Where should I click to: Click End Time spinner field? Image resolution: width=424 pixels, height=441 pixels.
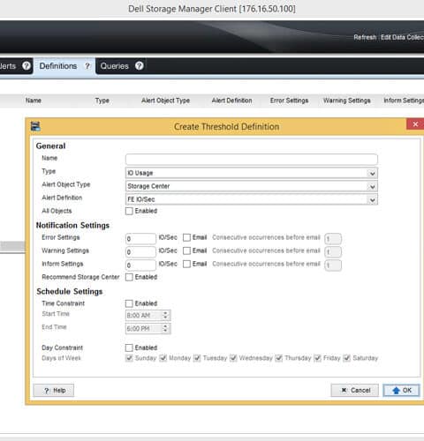pos(148,328)
